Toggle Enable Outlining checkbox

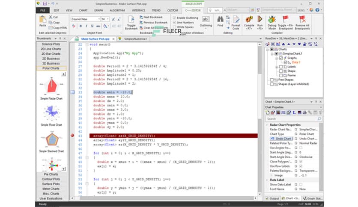(174, 18)
